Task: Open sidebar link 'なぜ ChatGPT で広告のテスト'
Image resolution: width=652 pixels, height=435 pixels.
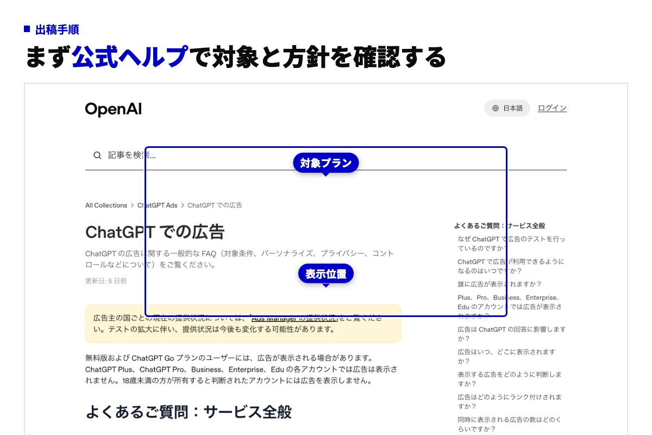Action: pos(511,244)
